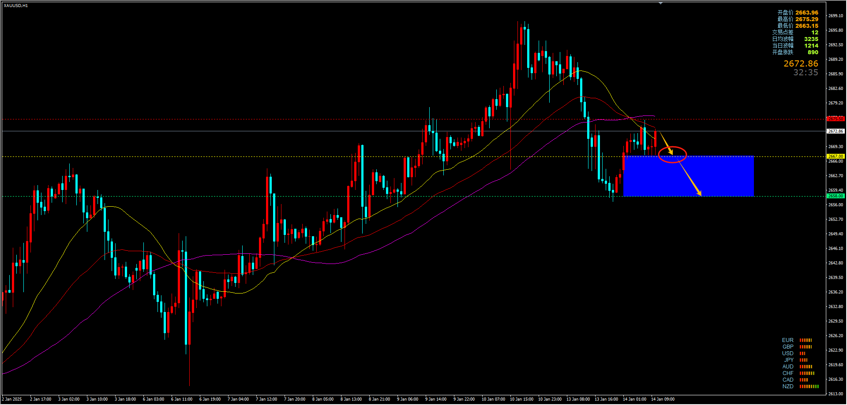
Task: Click the XAUUSD,H1 chart title
Action: click(x=16, y=6)
